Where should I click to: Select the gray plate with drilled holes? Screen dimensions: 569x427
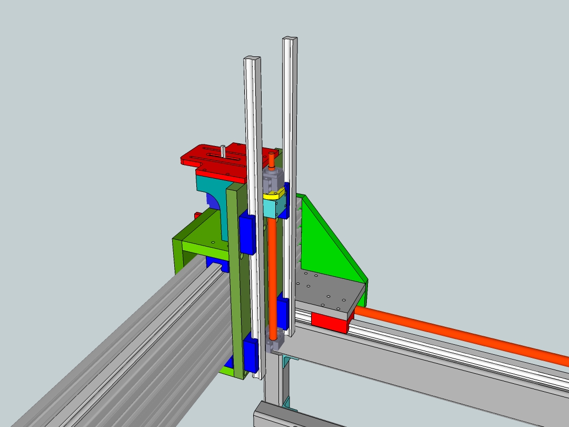(x=329, y=295)
